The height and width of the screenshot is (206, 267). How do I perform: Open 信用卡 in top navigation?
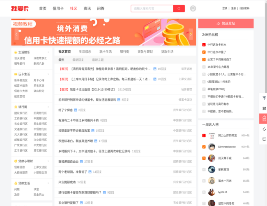(58, 9)
